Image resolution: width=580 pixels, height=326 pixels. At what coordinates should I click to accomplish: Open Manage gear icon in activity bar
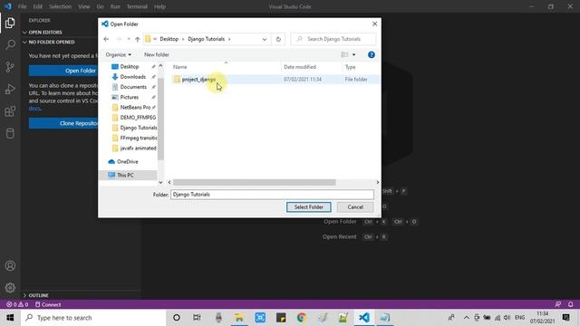(10, 288)
